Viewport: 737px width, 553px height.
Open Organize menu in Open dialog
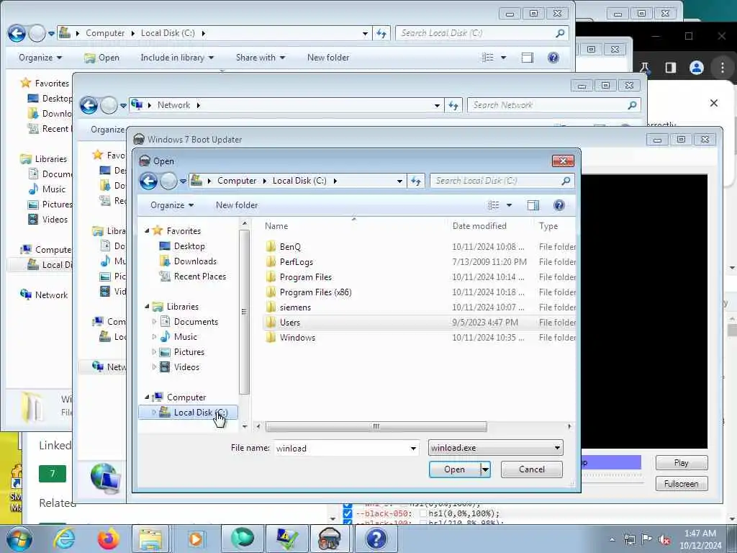172,205
